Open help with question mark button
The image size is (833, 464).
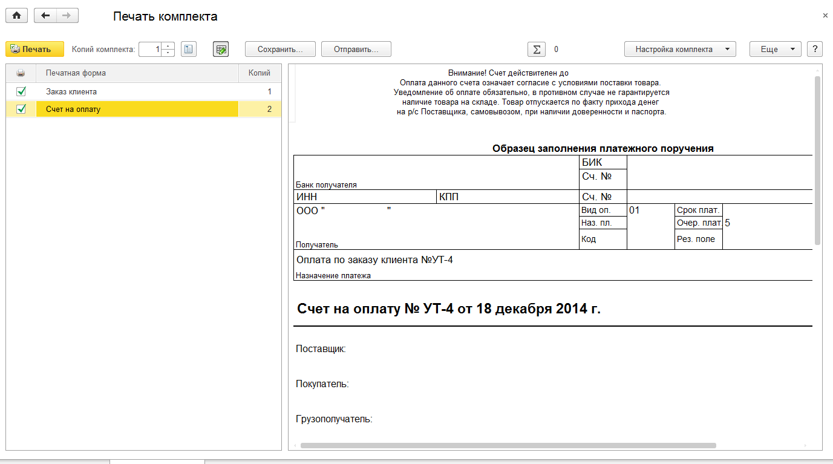[x=815, y=49]
